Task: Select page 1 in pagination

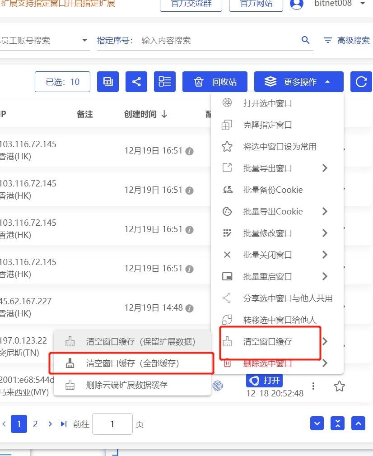Action: point(19,424)
